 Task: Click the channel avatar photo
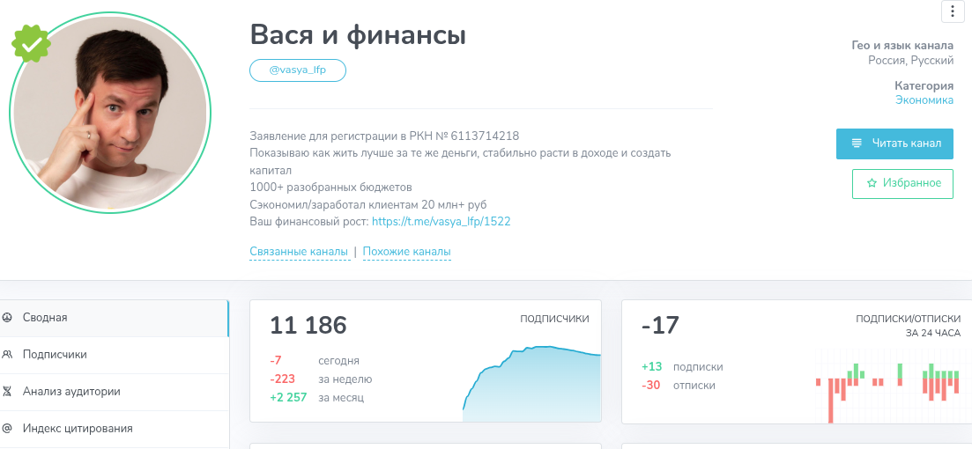click(110, 112)
